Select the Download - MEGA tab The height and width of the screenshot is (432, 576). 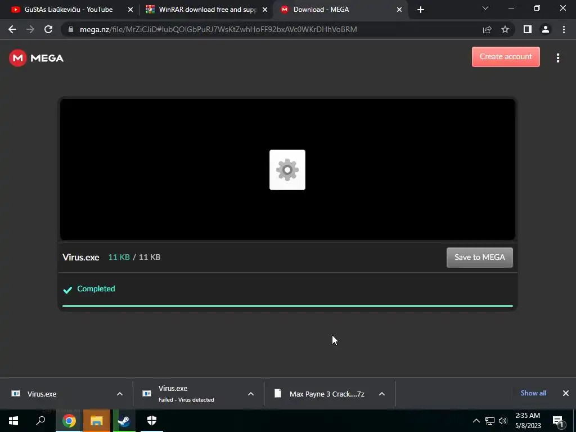321,10
